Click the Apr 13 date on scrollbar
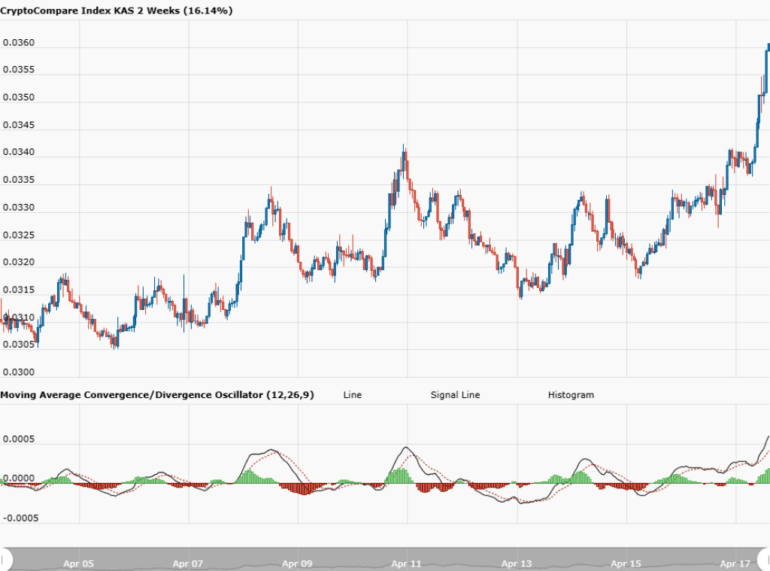Image resolution: width=770 pixels, height=571 pixels. pyautogui.click(x=517, y=563)
